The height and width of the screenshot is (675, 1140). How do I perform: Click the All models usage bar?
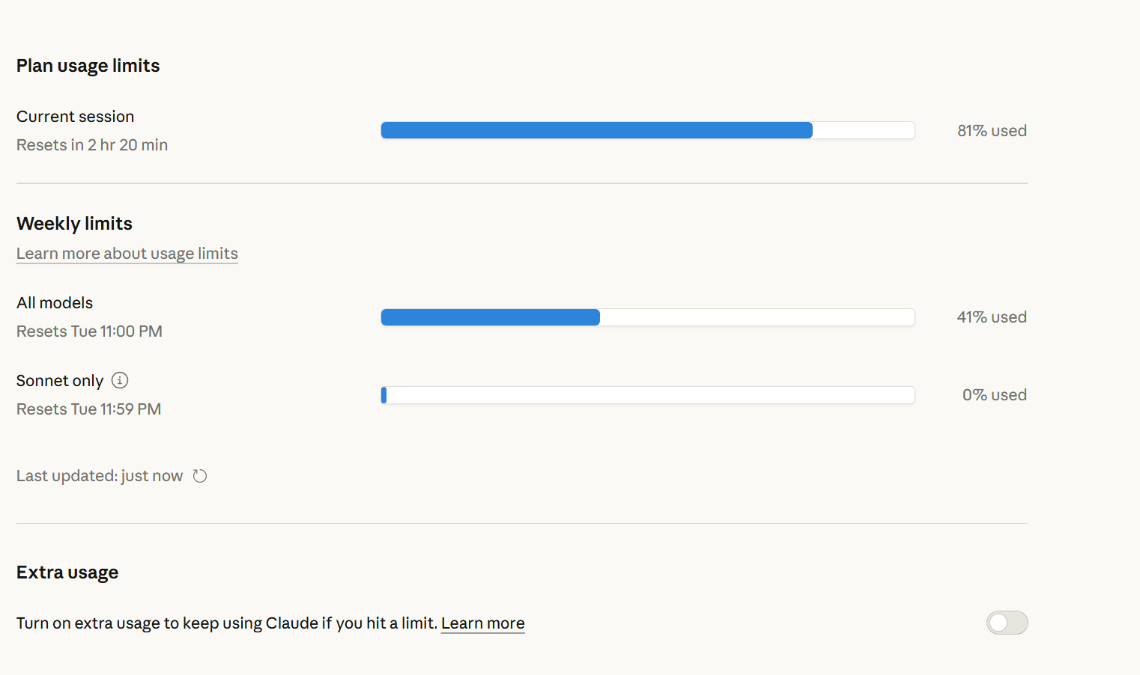(648, 317)
